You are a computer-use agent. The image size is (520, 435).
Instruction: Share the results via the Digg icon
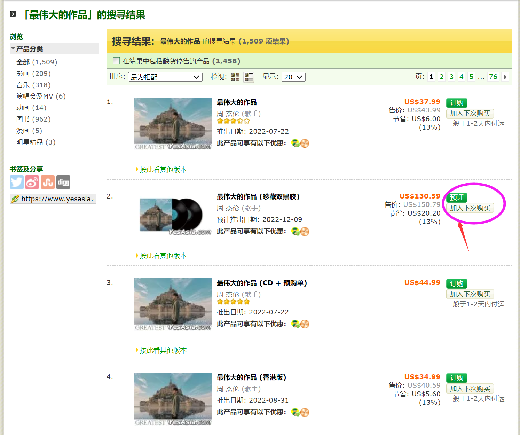63,182
